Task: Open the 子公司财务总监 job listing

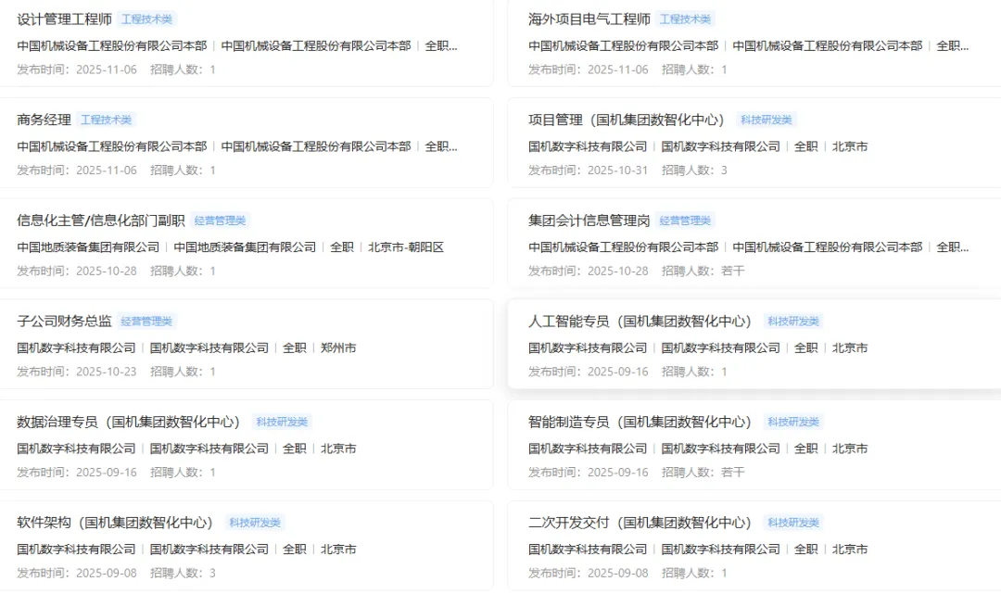Action: click(65, 321)
